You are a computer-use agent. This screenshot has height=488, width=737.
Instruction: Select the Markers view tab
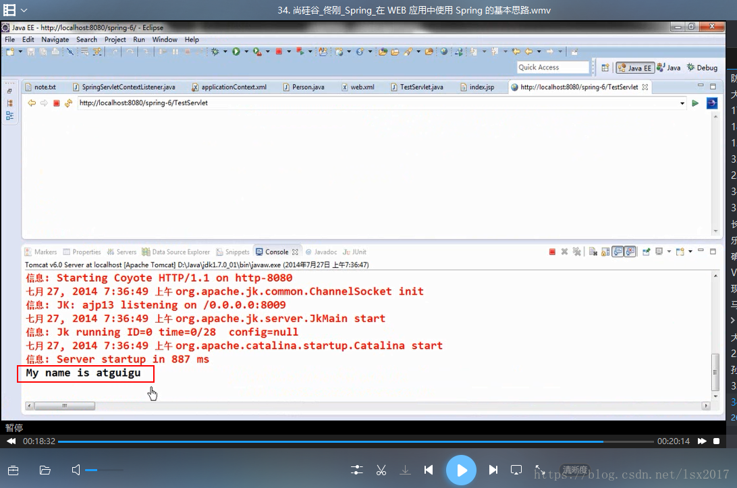click(x=41, y=252)
